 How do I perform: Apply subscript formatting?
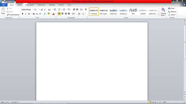point(37,14)
